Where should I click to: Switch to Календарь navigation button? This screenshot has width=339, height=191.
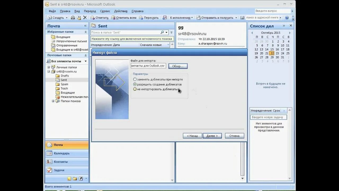pyautogui.click(x=67, y=153)
